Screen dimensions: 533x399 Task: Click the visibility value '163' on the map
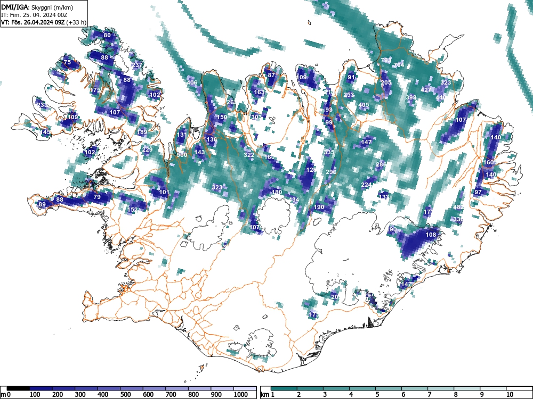259,92
